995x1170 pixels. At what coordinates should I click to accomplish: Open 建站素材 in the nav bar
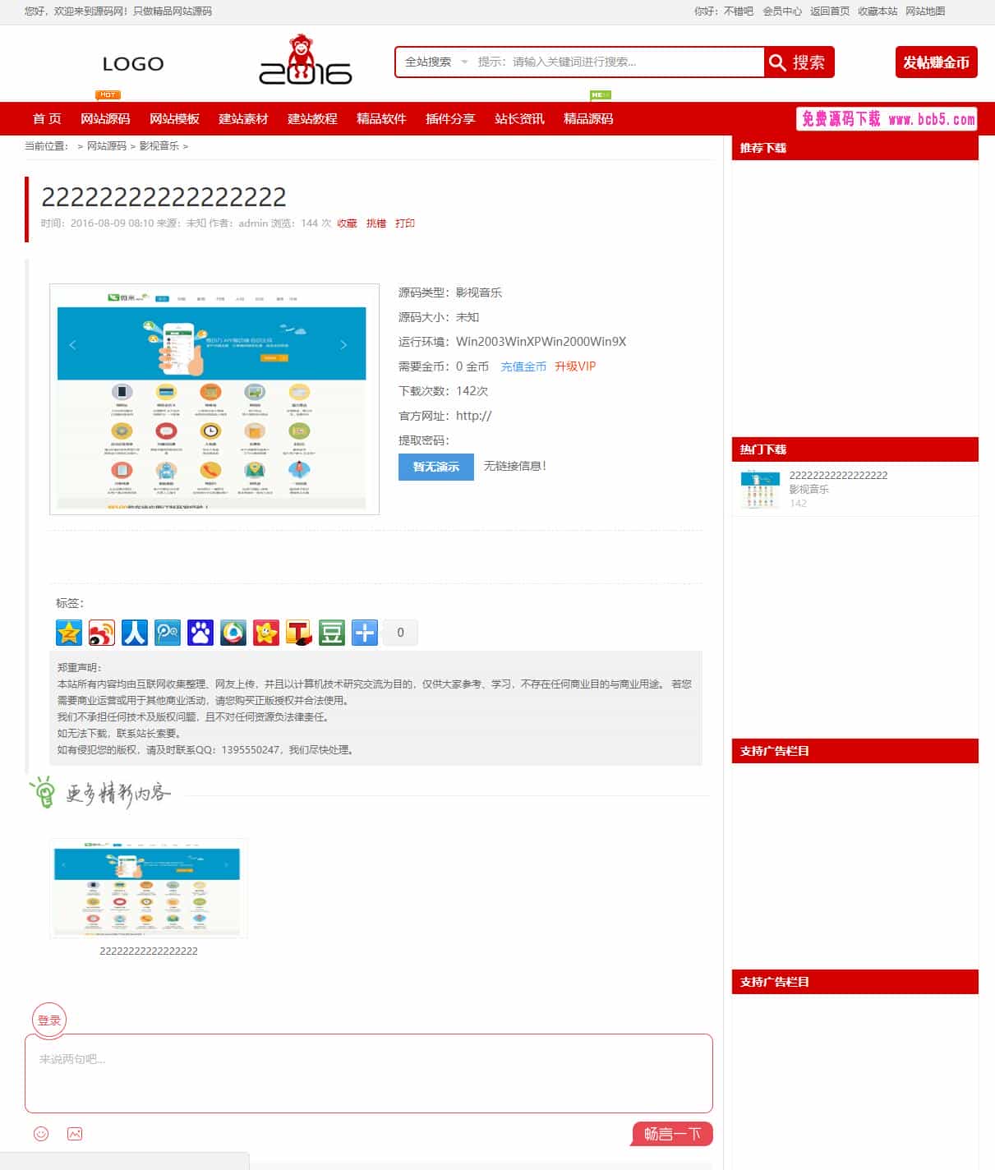point(243,119)
